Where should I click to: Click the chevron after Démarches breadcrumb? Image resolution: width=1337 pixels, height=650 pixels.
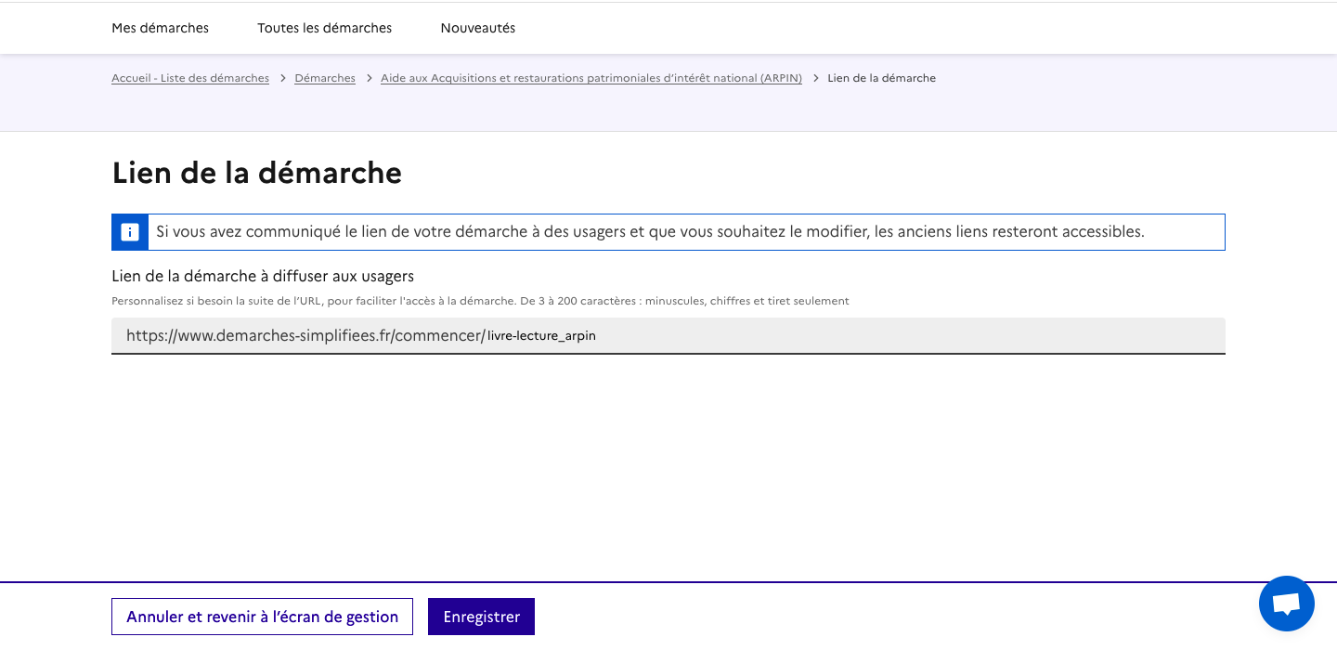click(369, 79)
